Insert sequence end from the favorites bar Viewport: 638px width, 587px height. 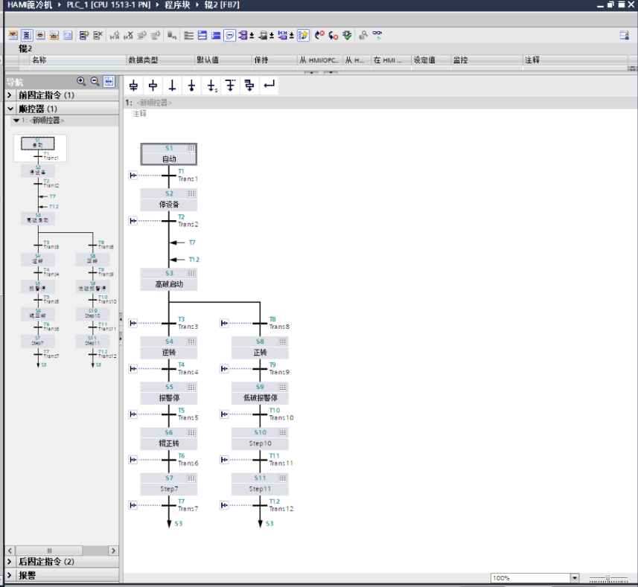click(191, 86)
